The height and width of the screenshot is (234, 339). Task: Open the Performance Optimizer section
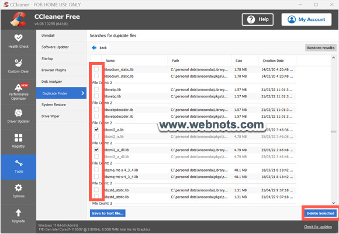pyautogui.click(x=18, y=92)
